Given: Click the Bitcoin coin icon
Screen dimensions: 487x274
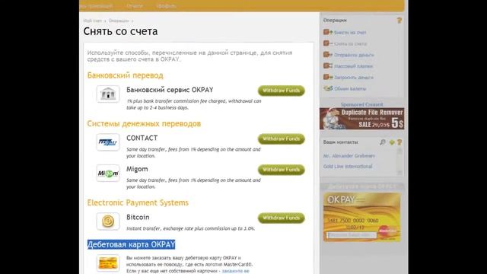Looking at the screenshot, I should 108,221.
